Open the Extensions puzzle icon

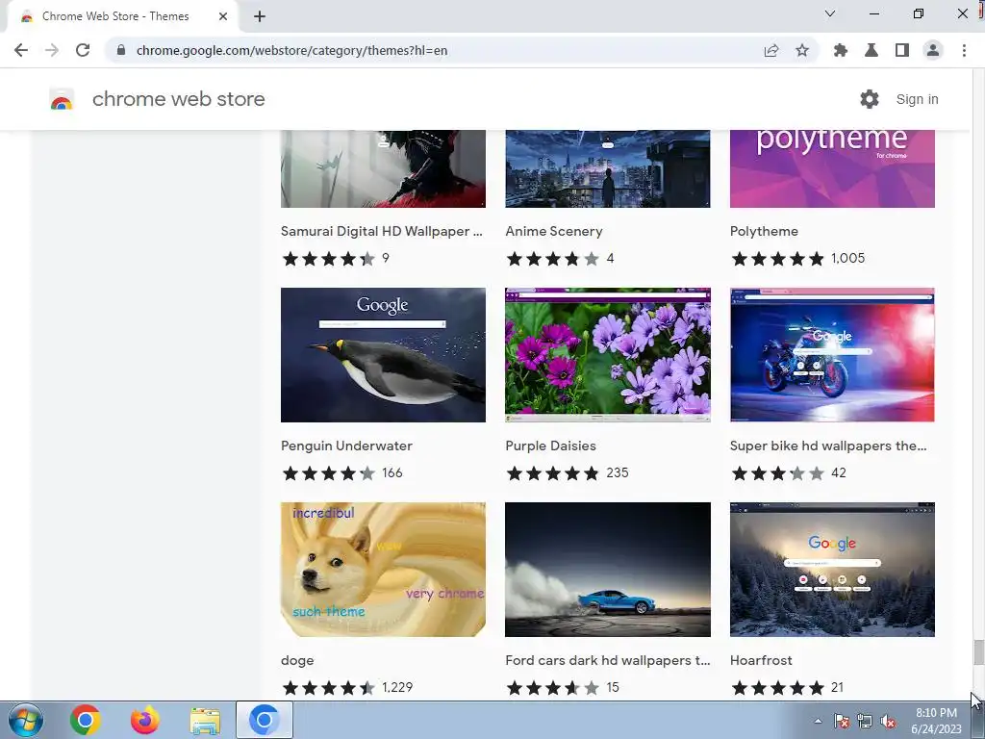[x=841, y=50]
